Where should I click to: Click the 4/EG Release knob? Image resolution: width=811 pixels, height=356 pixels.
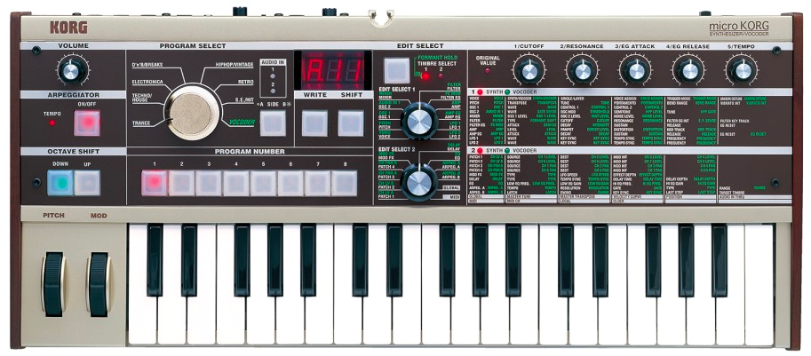pos(687,69)
